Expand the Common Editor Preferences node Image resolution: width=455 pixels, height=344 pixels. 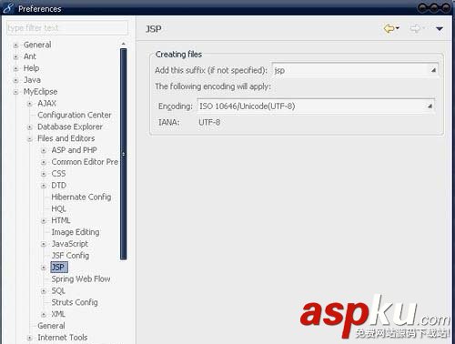pos(44,162)
